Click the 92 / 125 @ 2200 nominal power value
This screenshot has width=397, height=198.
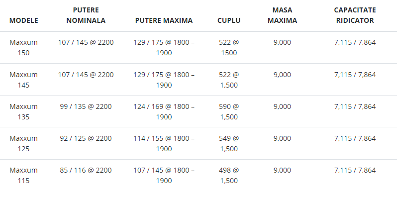[x=86, y=138]
